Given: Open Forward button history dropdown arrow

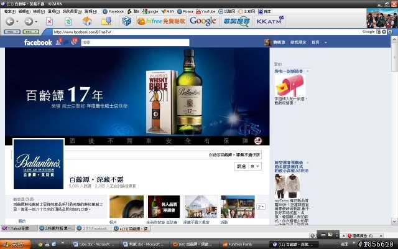Looking at the screenshot, I should [36, 22].
